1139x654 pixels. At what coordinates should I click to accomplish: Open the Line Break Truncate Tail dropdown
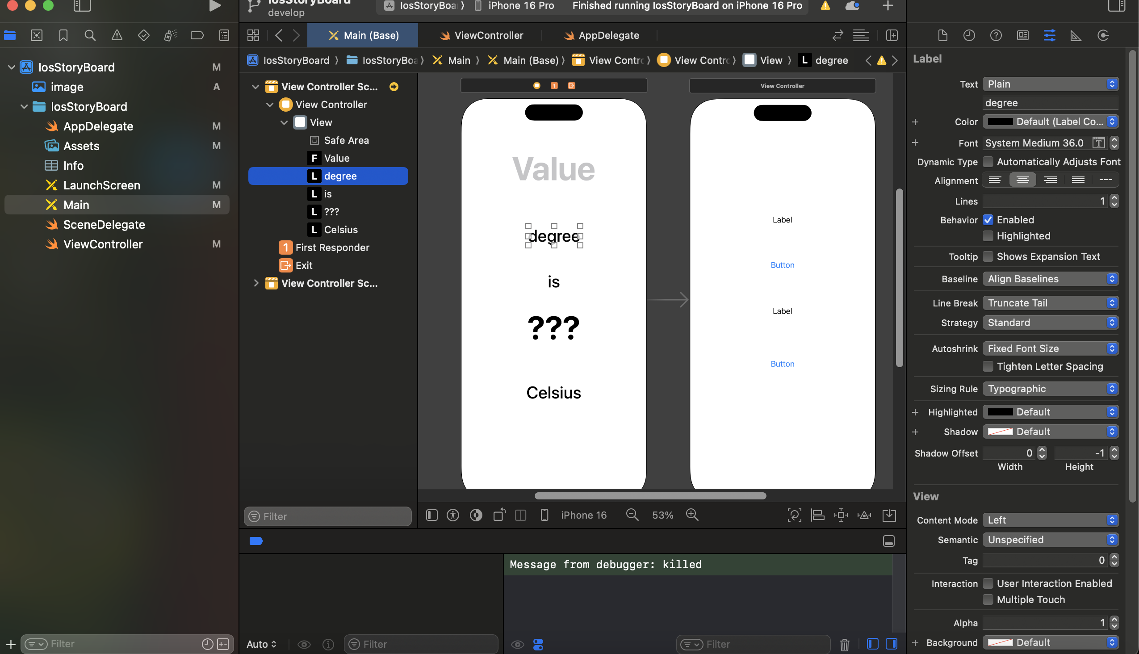tap(1051, 303)
